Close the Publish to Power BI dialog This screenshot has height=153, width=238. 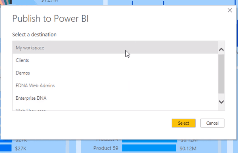coord(230,10)
